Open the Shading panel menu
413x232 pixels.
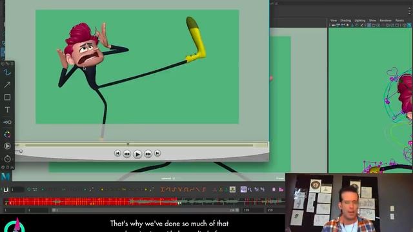tap(345, 21)
